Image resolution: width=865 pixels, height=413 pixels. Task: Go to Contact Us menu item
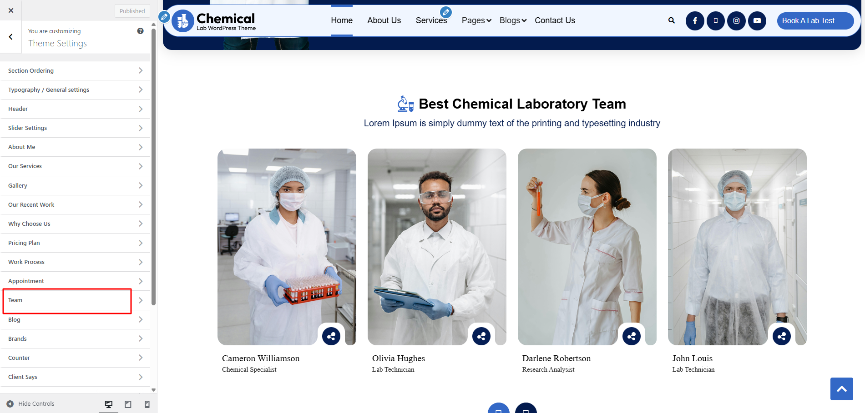[555, 20]
